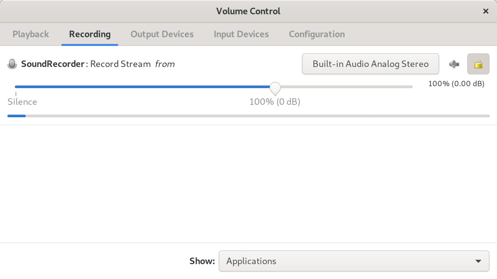The height and width of the screenshot is (279, 497).
Task: Mute the SoundRecorder record stream
Action: tap(454, 64)
